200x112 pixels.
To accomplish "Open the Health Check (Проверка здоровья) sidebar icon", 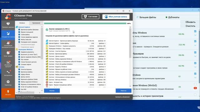I will pos(8,24).
